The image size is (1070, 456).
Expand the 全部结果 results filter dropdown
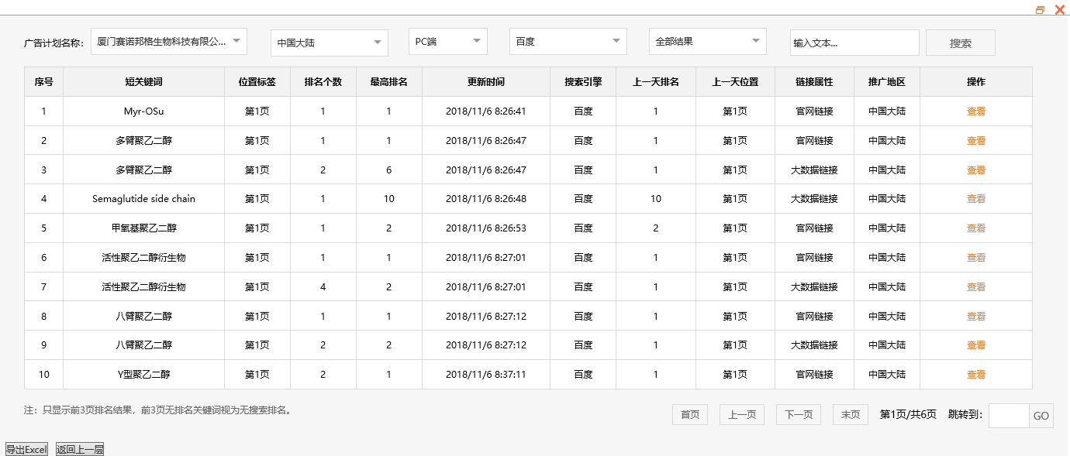(x=706, y=41)
